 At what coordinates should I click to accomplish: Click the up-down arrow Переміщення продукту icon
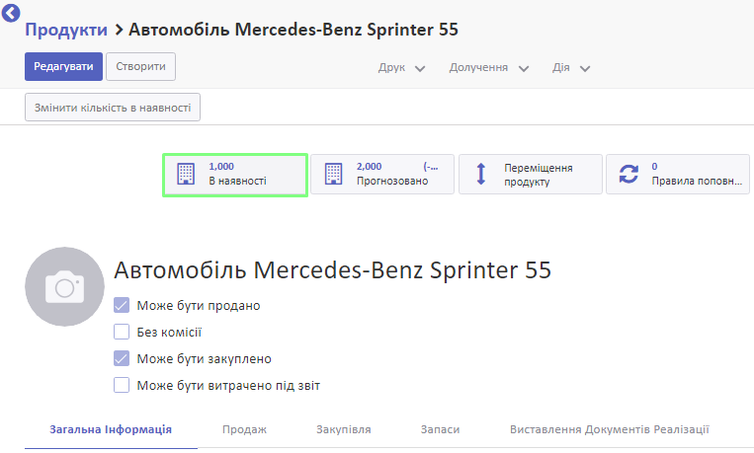(481, 174)
